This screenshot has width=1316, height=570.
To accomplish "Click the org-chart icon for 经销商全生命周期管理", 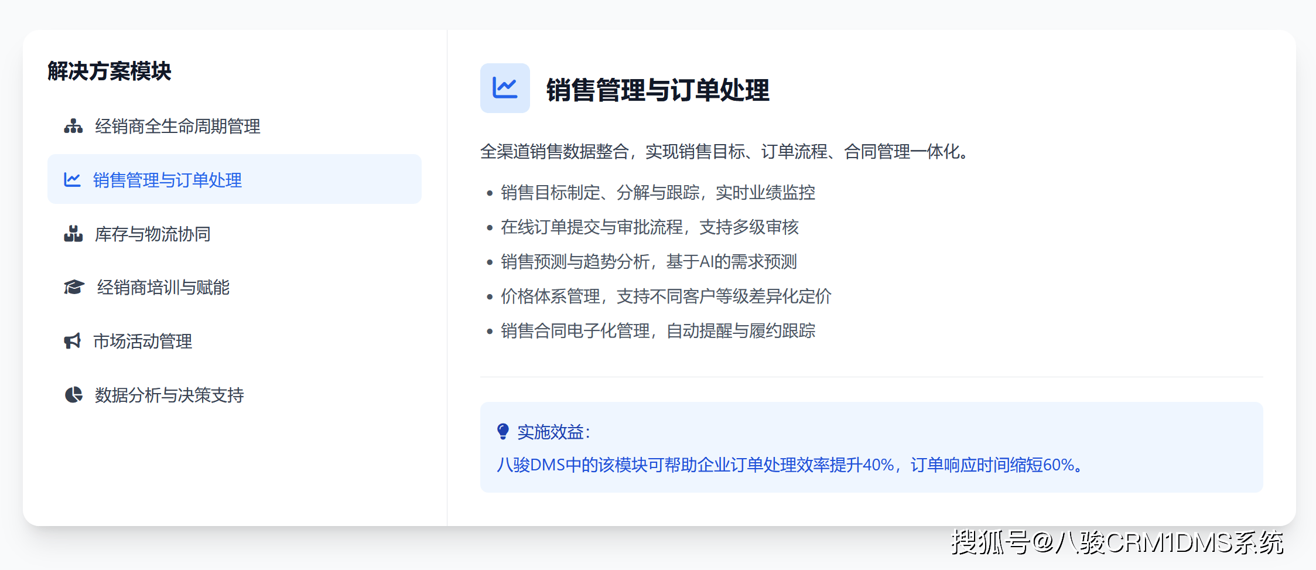I will pyautogui.click(x=73, y=126).
